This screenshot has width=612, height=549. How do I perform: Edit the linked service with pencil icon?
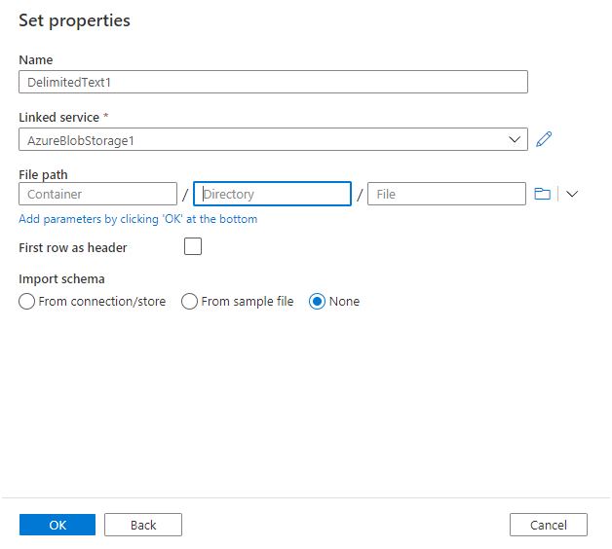(x=544, y=139)
